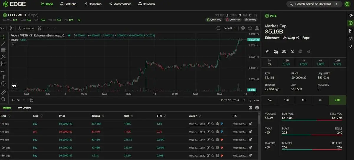Image resolution: width=354 pixels, height=160 pixels.
Task: Collapse the trades panel downward
Action: pyautogui.click(x=250, y=108)
